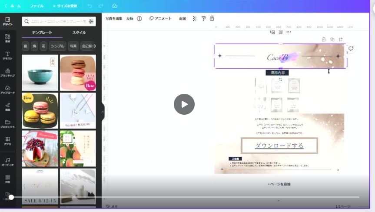Click the video progress slider knob
375x212 pixels.
point(11,197)
